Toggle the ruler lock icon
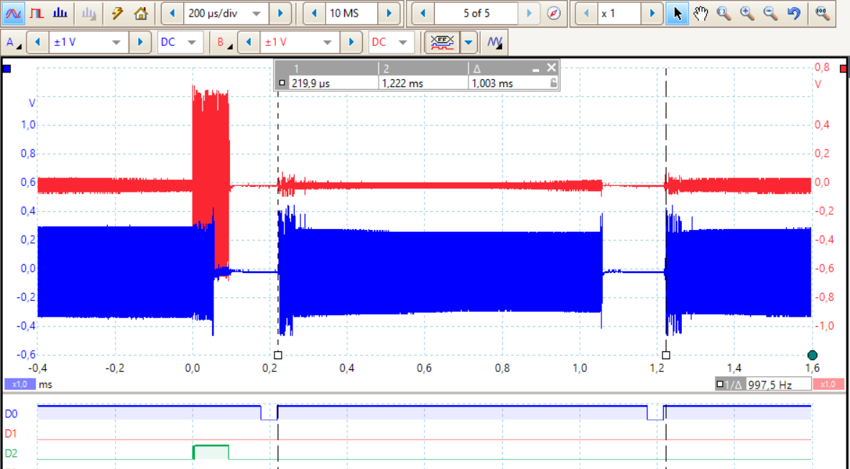 (553, 83)
